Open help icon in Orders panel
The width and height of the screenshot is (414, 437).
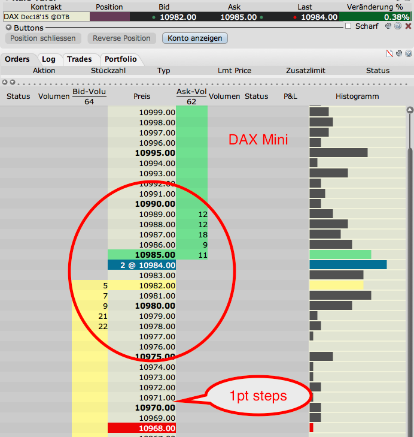(x=409, y=53)
